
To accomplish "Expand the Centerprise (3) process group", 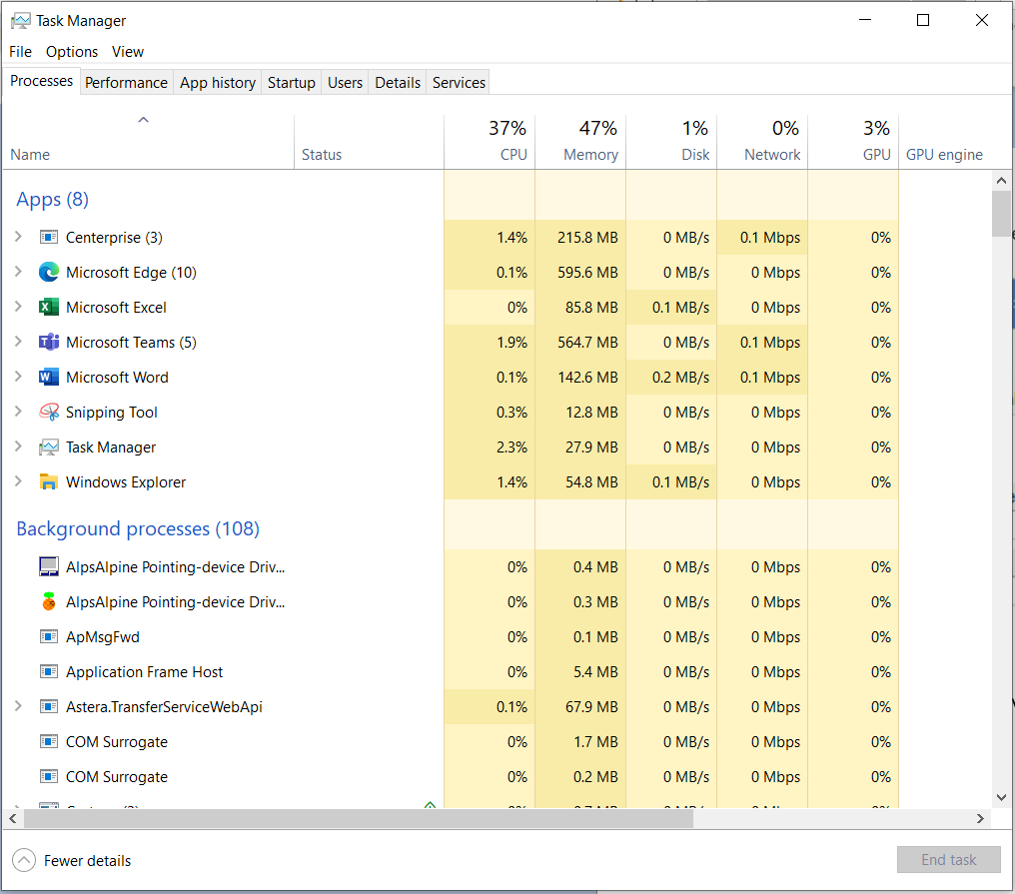I will click(18, 237).
